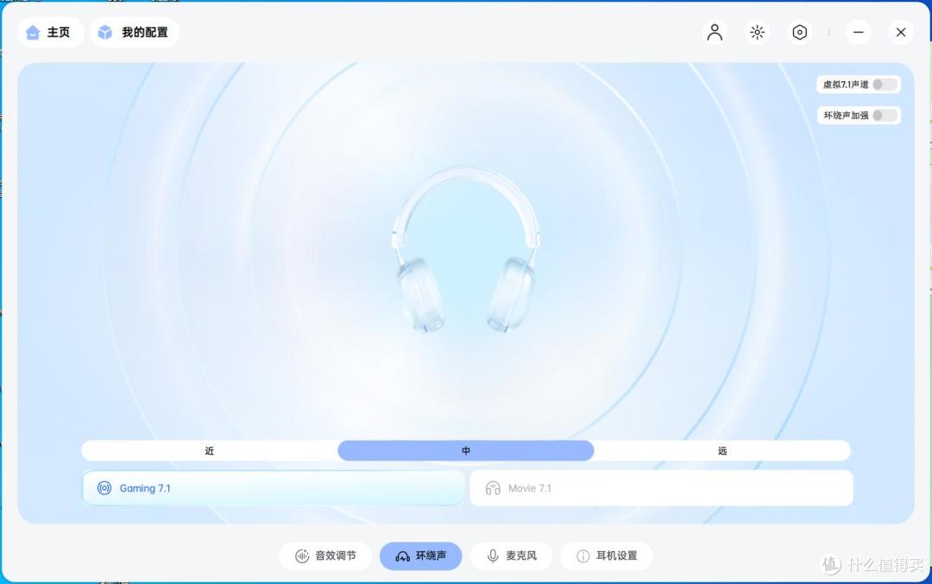The height and width of the screenshot is (584, 932).
Task: Enable 虚拟7.1声道 switch
Action: click(885, 85)
